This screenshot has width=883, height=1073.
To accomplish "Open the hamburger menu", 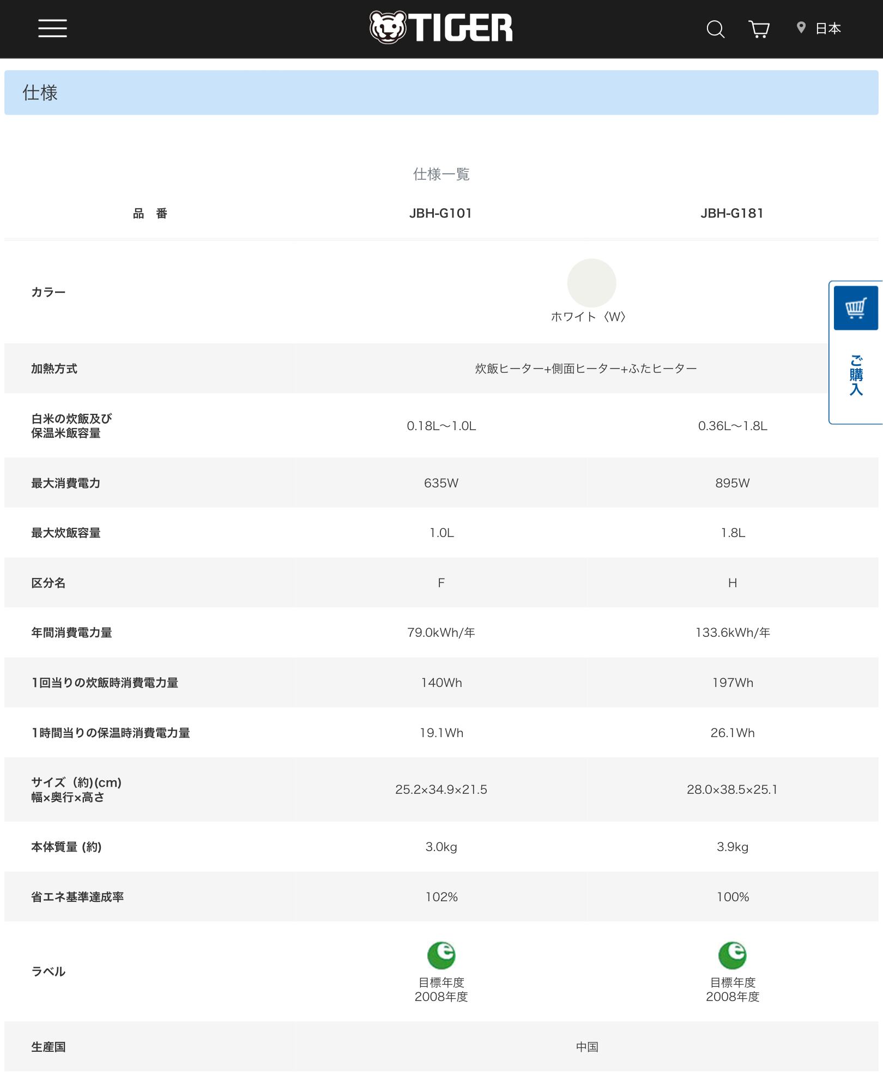I will [x=52, y=28].
